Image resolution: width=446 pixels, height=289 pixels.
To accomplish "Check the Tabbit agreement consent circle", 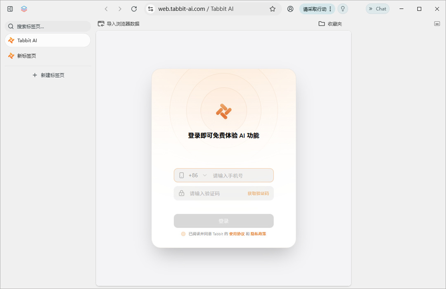I will click(183, 234).
